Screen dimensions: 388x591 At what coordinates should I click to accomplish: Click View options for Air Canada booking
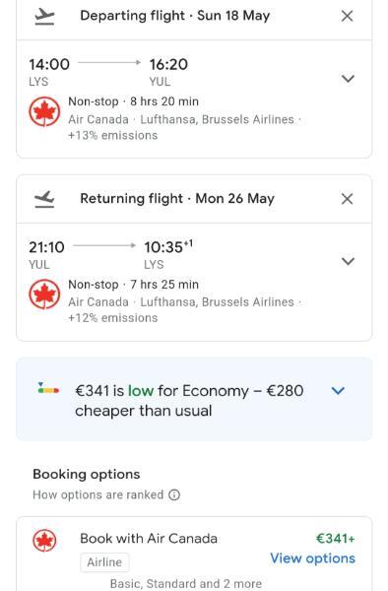tap(312, 558)
